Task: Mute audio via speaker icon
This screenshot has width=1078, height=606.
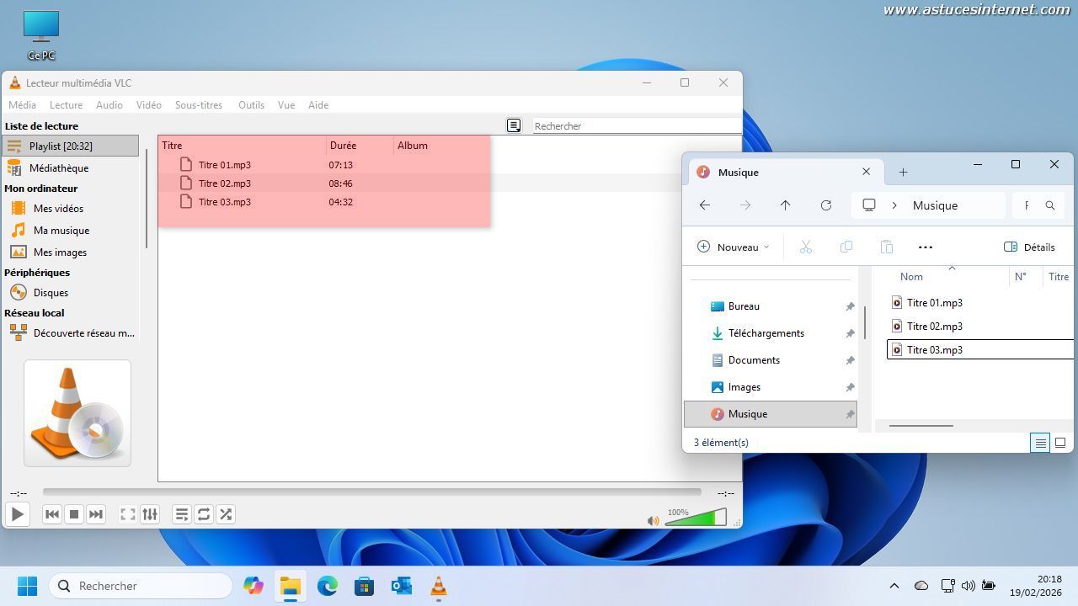Action: pos(653,521)
